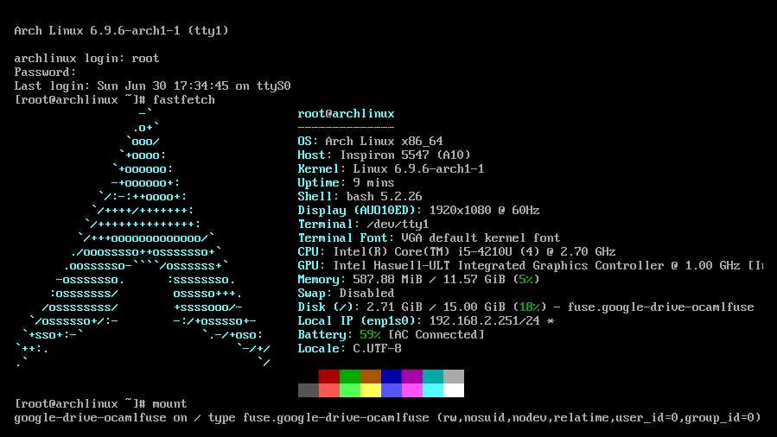
Task: Click the fastfetch command text
Action: (x=184, y=99)
